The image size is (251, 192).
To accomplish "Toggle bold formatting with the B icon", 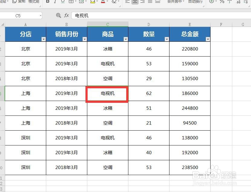I will [47, 2].
